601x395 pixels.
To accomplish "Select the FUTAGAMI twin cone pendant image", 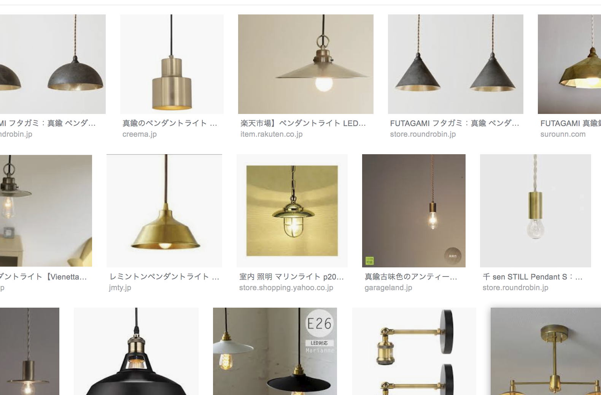I will [x=455, y=64].
